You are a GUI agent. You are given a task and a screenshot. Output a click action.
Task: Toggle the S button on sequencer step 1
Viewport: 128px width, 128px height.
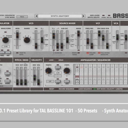coord(77,69)
